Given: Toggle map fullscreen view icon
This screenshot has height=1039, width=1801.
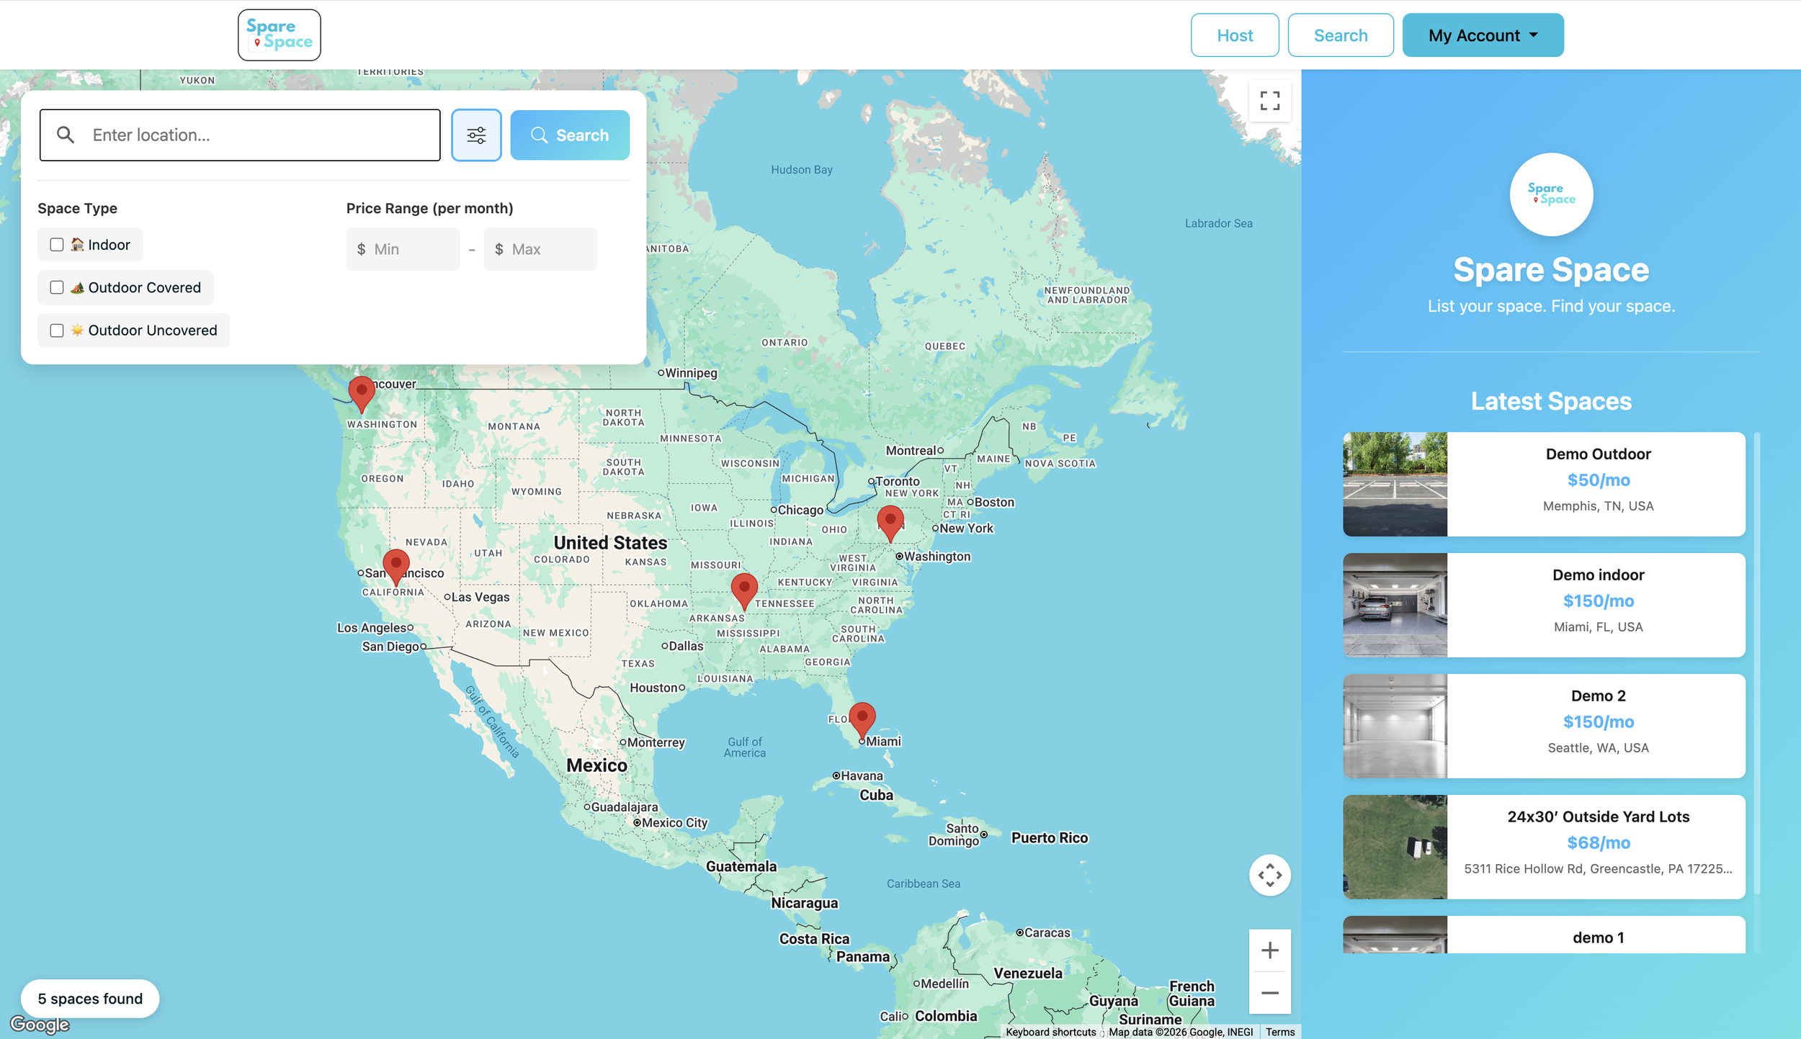Looking at the screenshot, I should 1269,101.
